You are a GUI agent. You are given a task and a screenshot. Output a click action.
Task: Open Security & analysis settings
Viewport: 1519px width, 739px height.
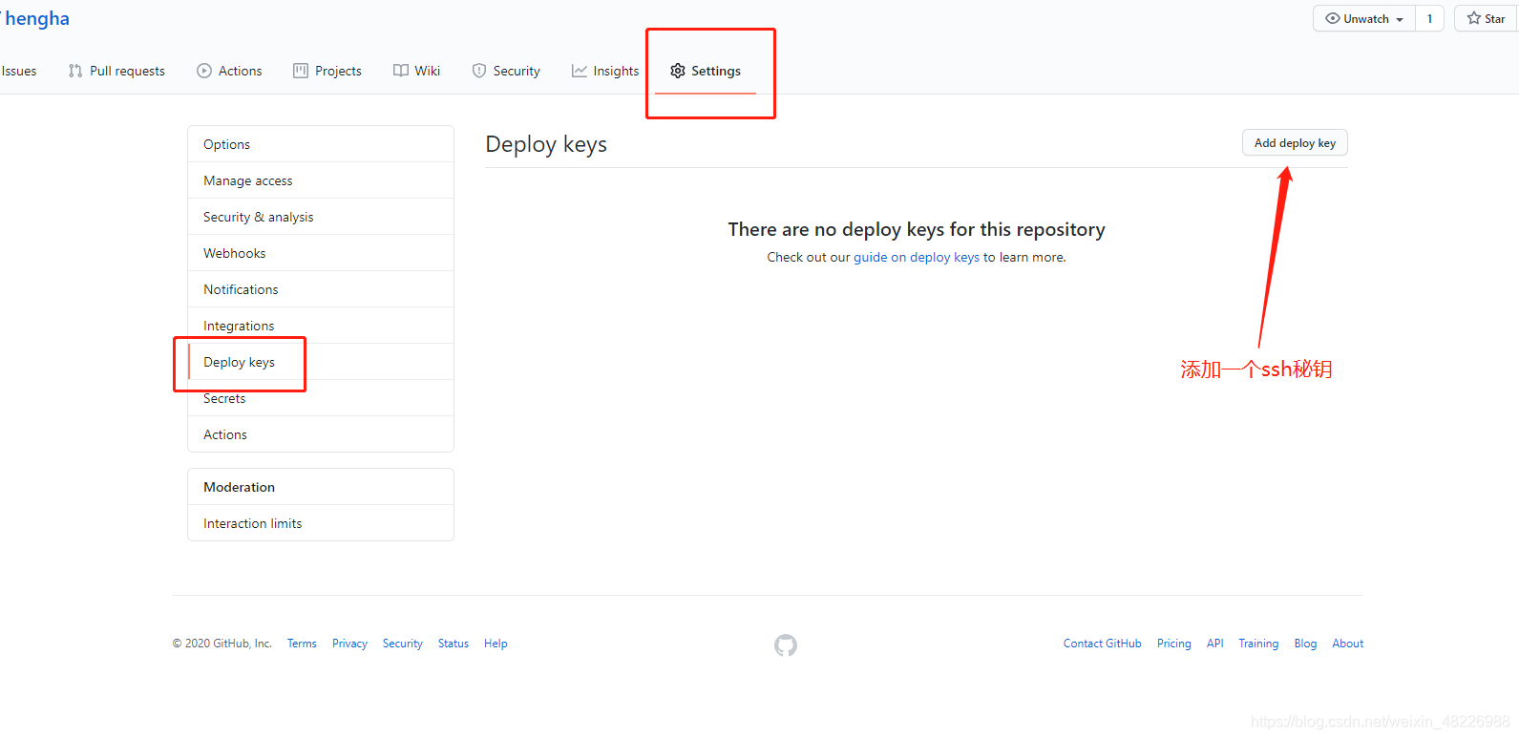[321, 217]
